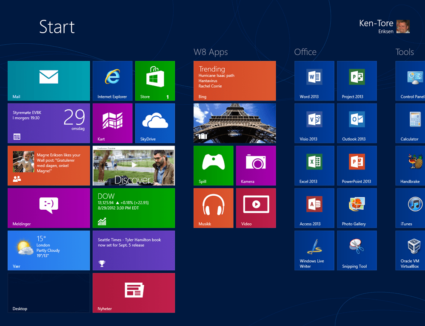The image size is (425, 326).
Task: Launch Visio 2013
Action: click(314, 123)
